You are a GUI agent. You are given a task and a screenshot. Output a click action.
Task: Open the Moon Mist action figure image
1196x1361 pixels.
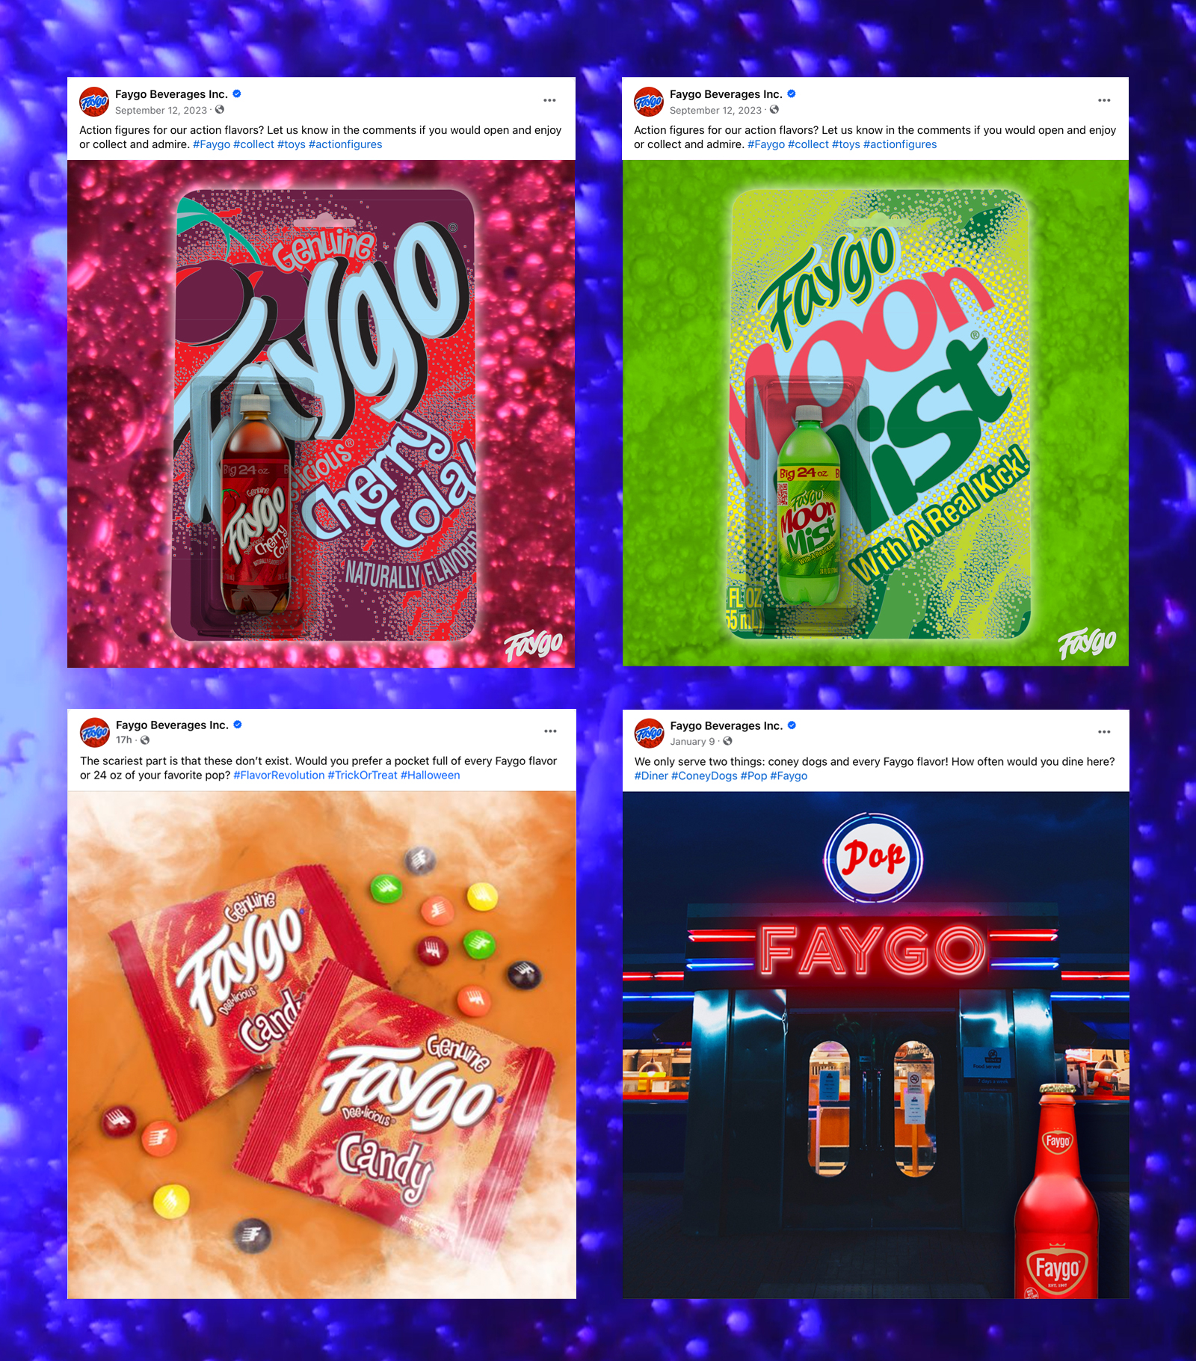875,413
